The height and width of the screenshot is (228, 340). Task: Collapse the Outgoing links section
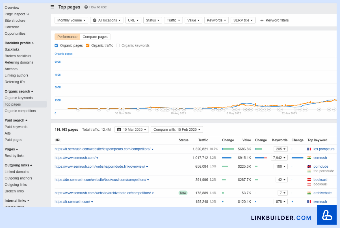(x=18, y=165)
